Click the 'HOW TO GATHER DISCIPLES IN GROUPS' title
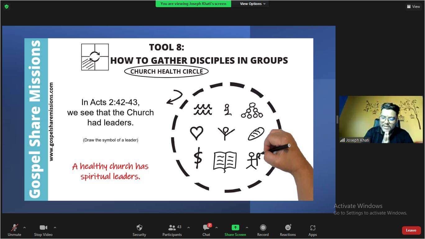This screenshot has height=239, width=425. (199, 60)
